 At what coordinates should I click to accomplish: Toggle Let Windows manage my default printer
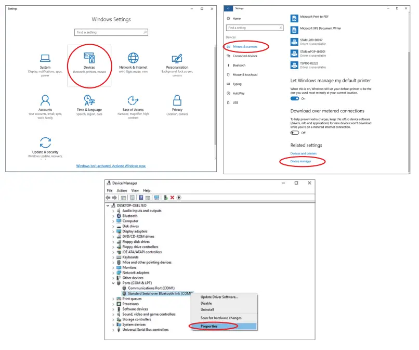click(x=295, y=98)
